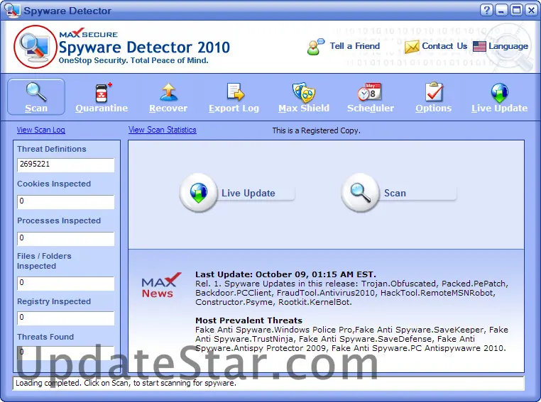Screen dimensions: 541x402
Task: Click the Tell a Friend text link
Action: point(354,46)
